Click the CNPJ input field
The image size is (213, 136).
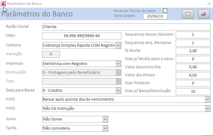tap(82, 36)
